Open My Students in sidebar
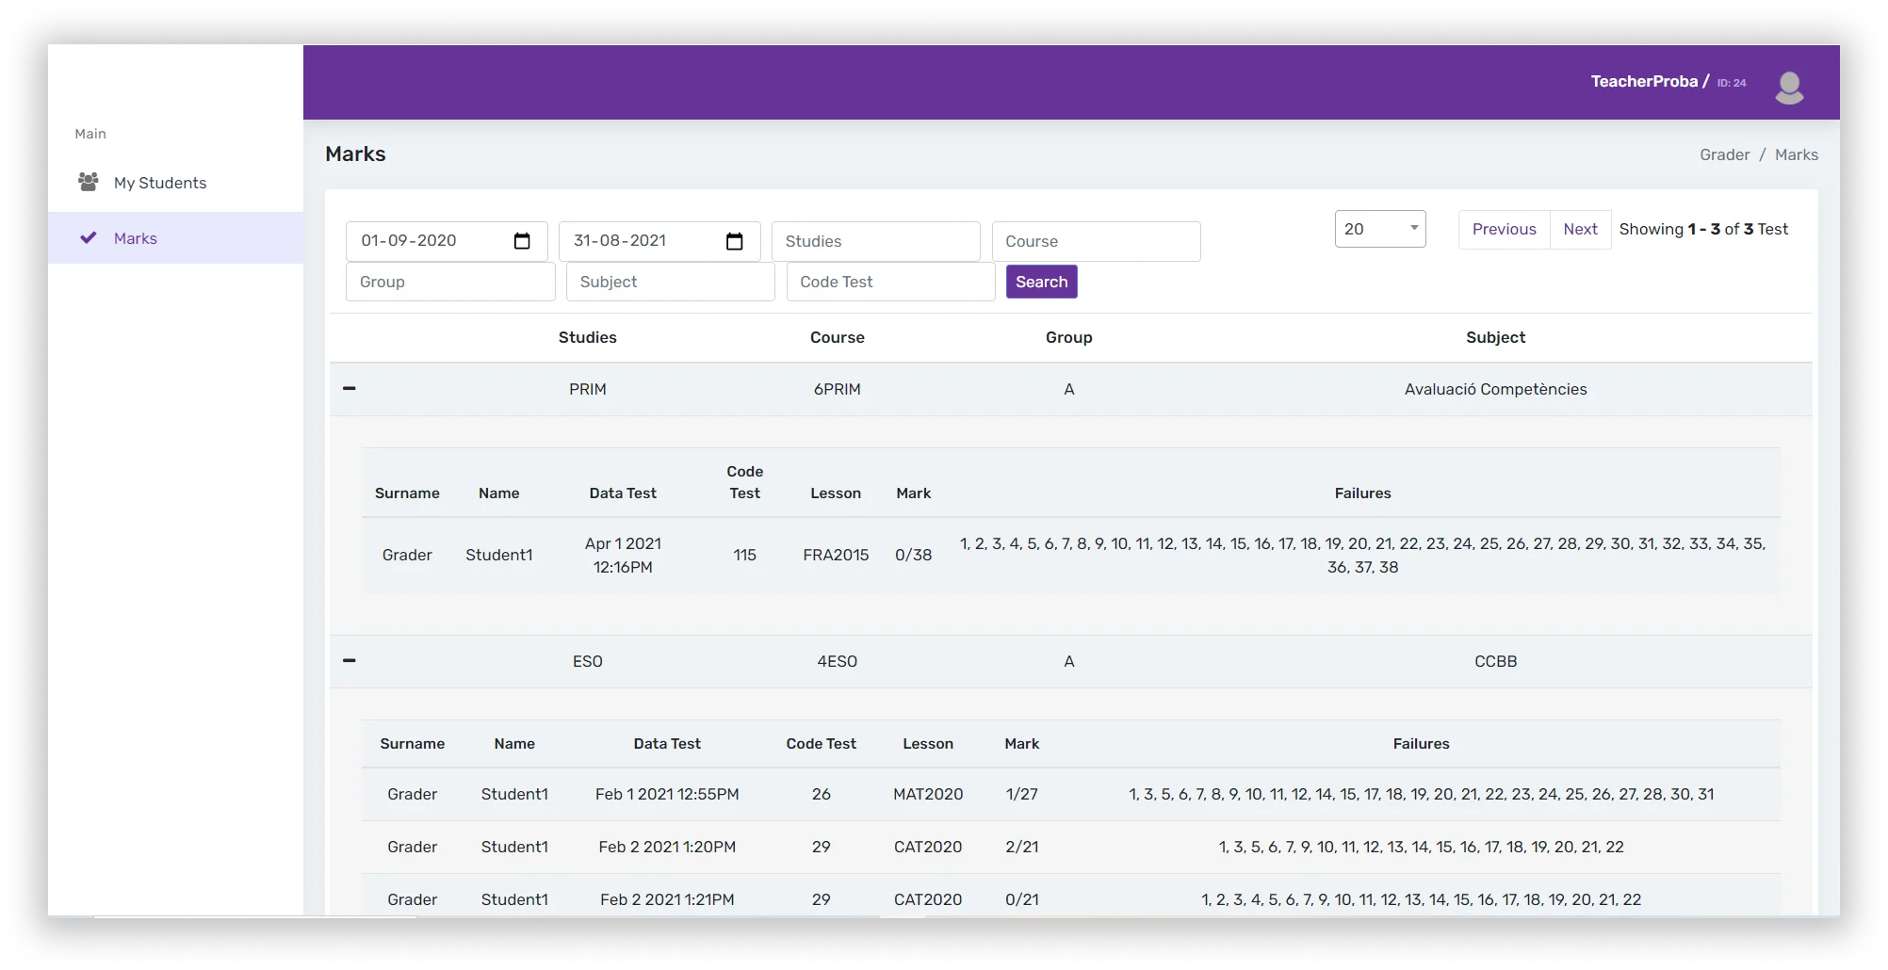 point(175,183)
